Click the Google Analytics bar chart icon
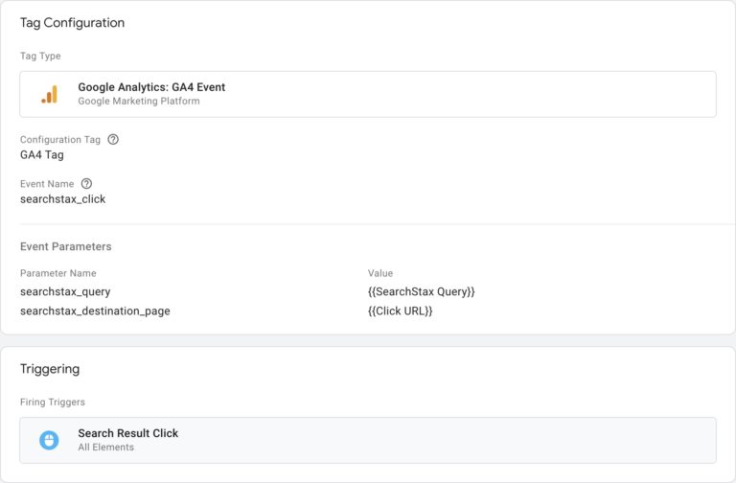The height and width of the screenshot is (483, 736). point(49,94)
